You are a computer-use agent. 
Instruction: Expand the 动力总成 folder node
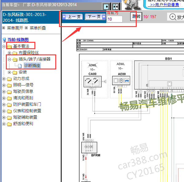pyautogui.click(x=4, y=79)
